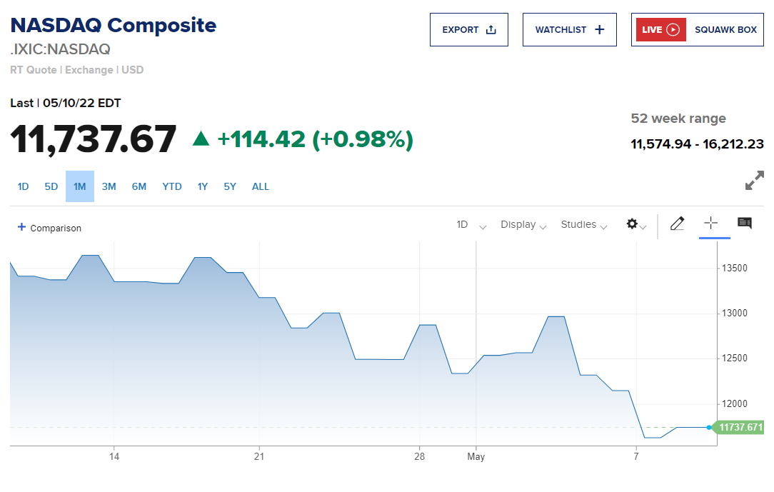
Task: Open the chart comments icon
Action: 744,224
